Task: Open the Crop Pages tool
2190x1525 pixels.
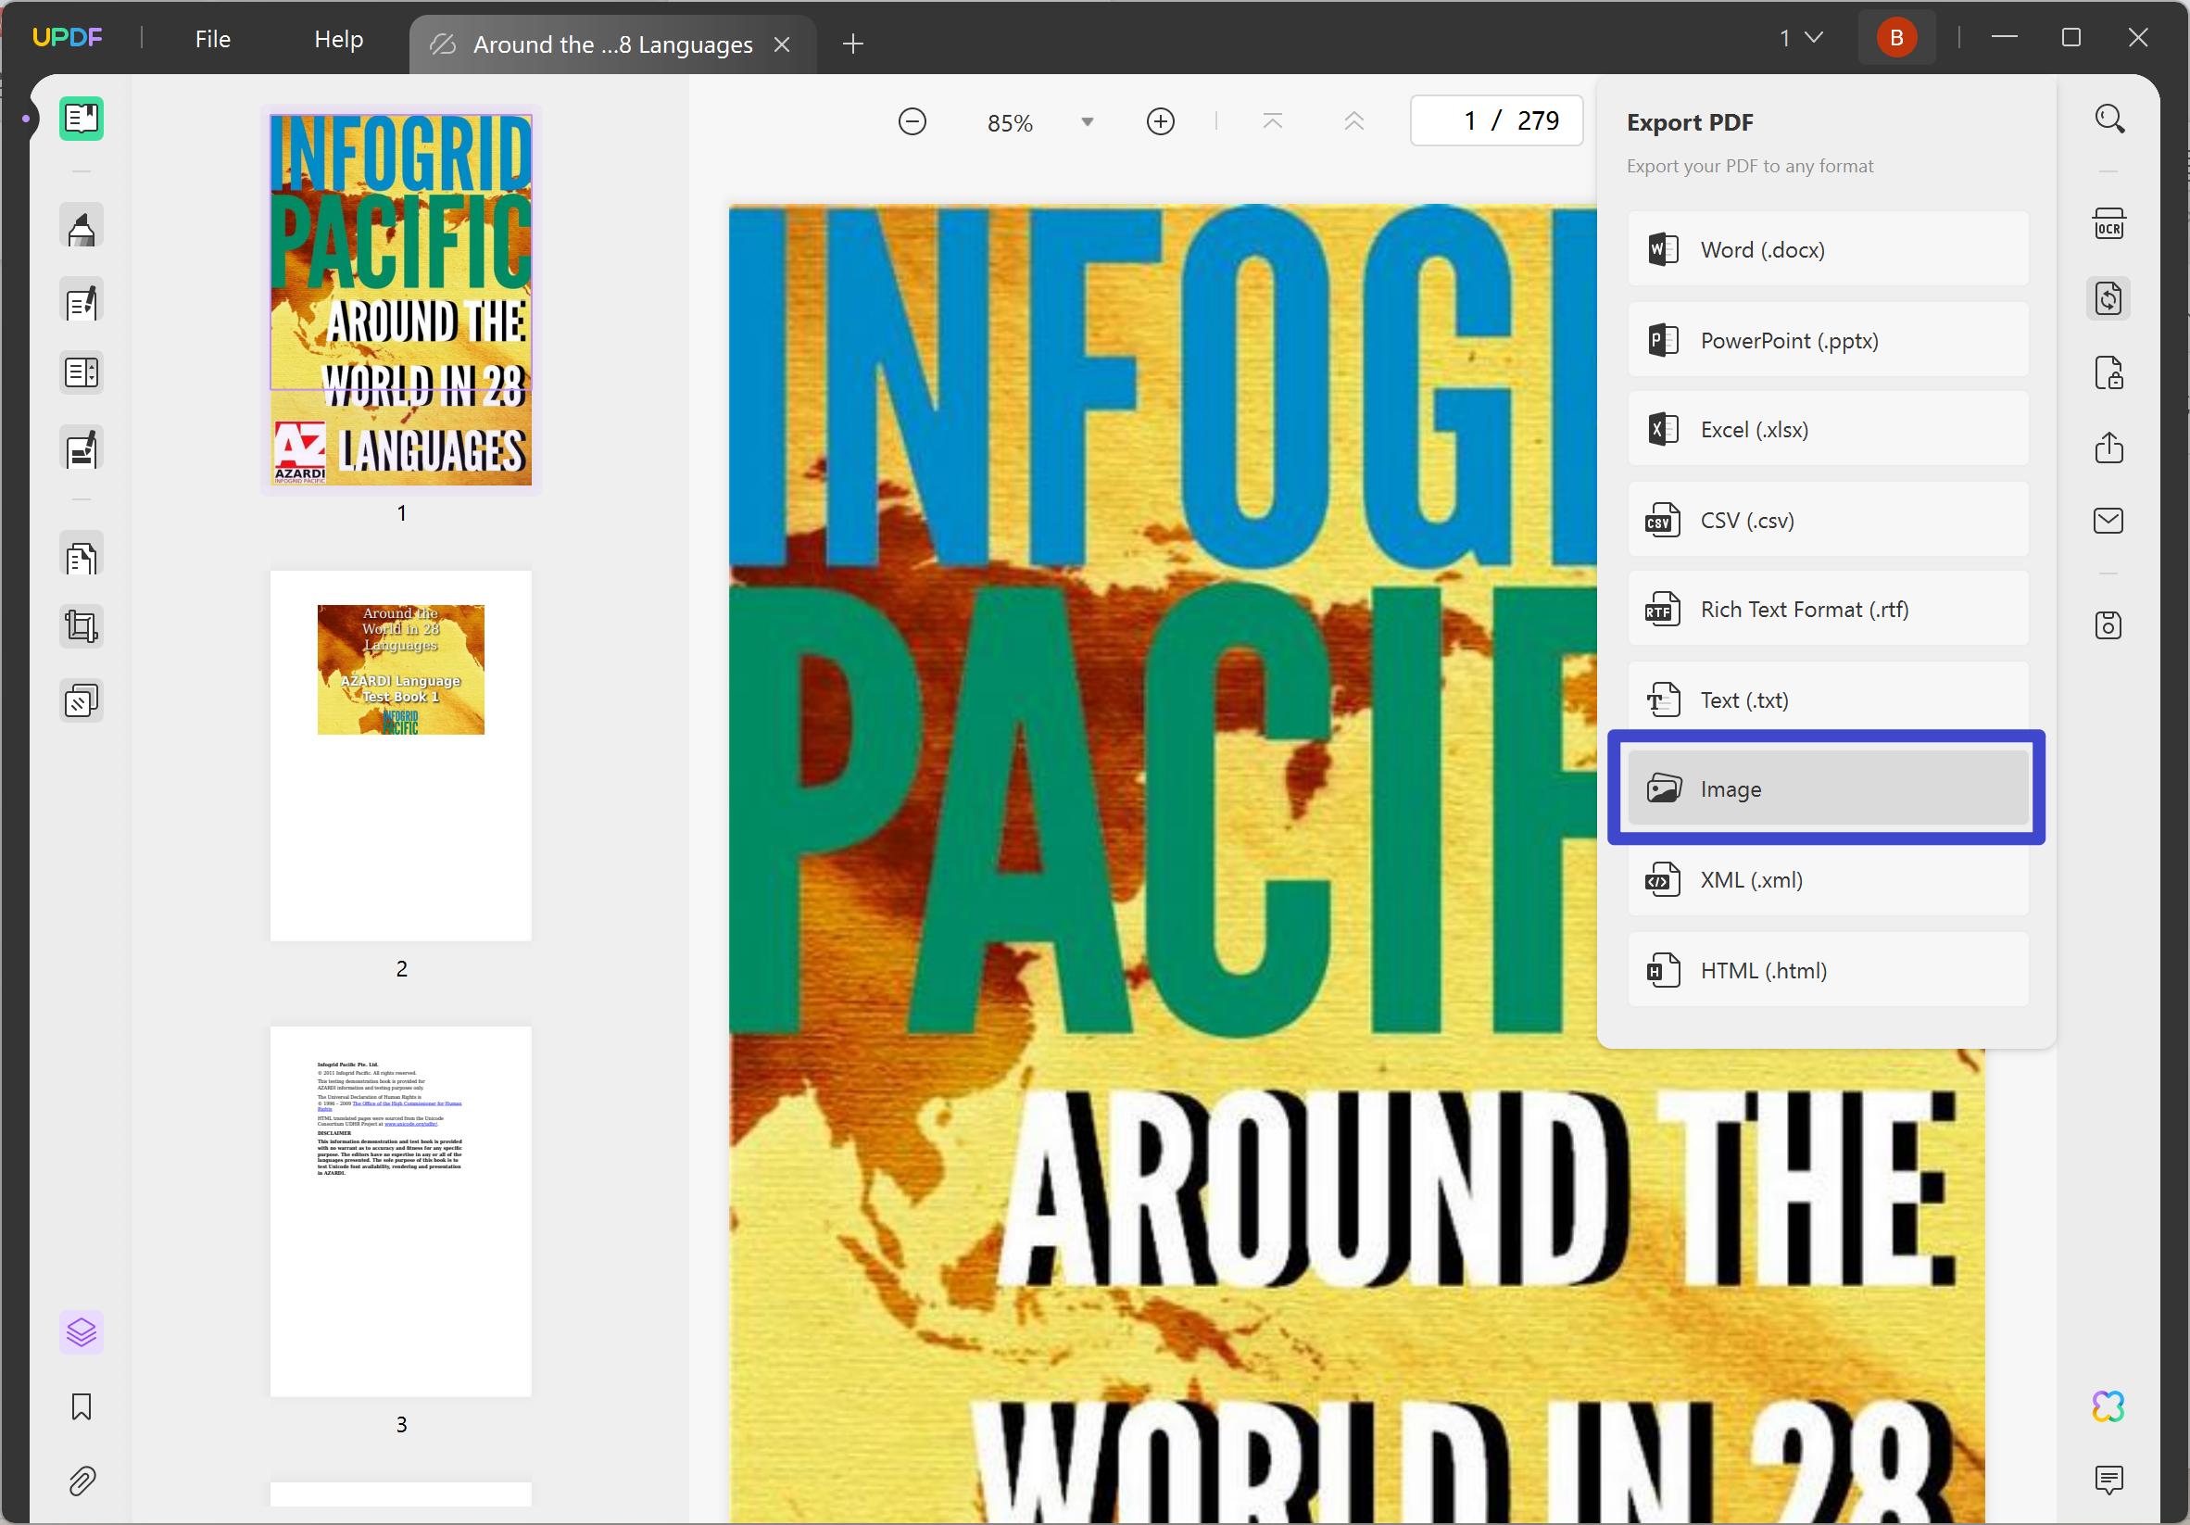Action: [82, 626]
